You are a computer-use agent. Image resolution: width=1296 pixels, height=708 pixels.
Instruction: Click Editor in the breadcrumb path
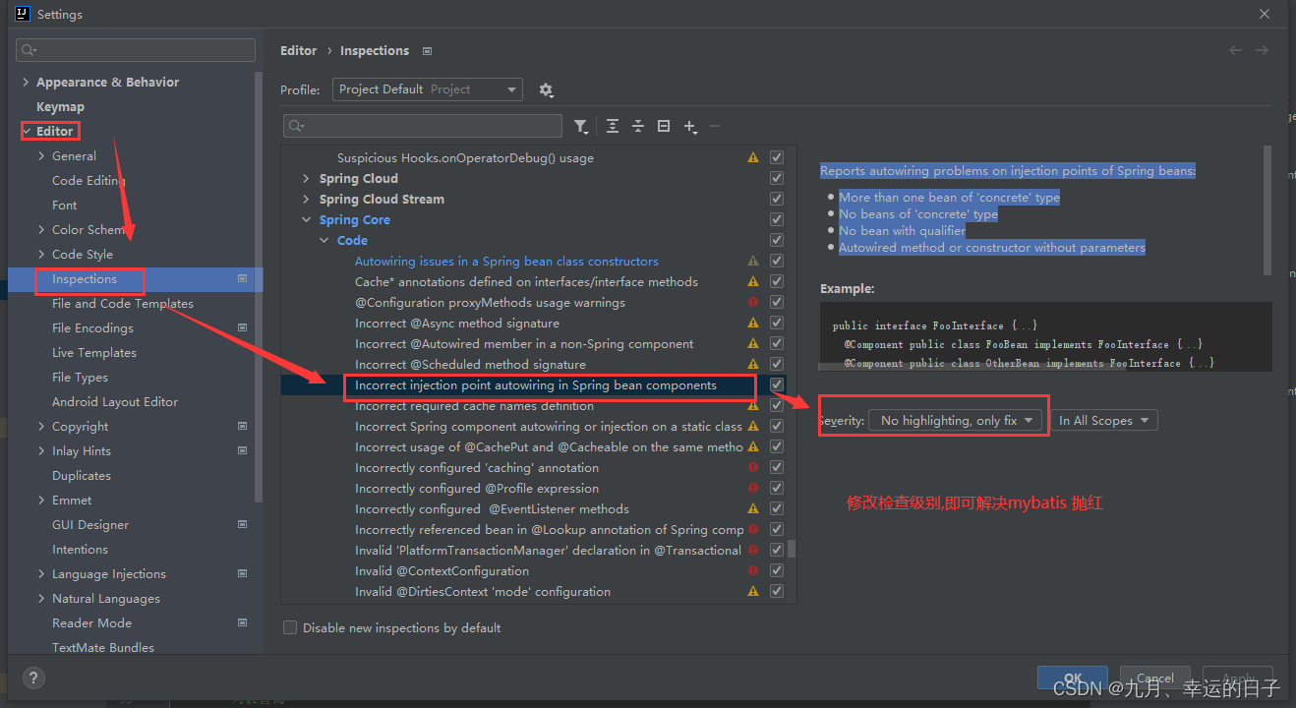tap(299, 50)
